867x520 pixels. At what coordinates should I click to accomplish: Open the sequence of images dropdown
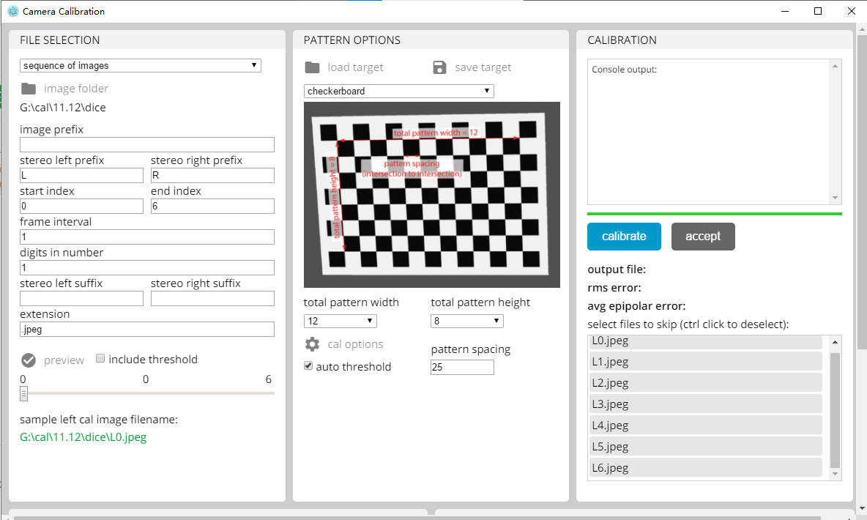point(141,65)
